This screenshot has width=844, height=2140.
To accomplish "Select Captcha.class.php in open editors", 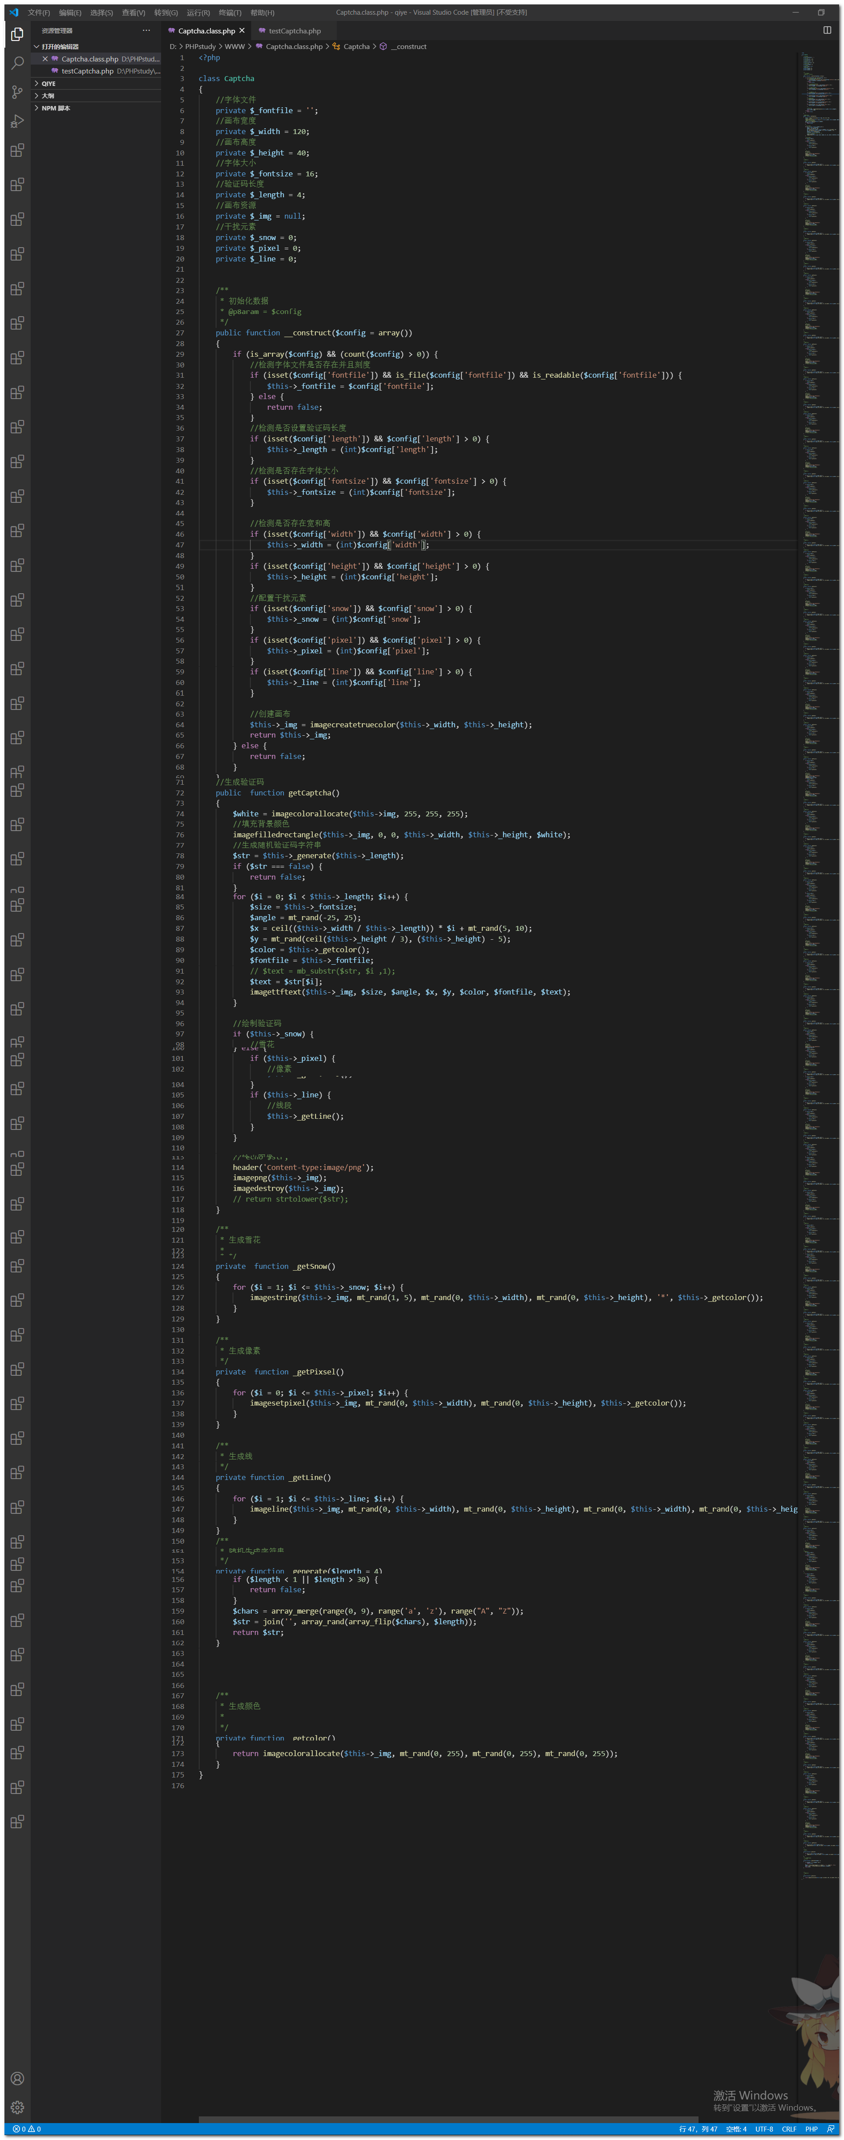I will [96, 59].
